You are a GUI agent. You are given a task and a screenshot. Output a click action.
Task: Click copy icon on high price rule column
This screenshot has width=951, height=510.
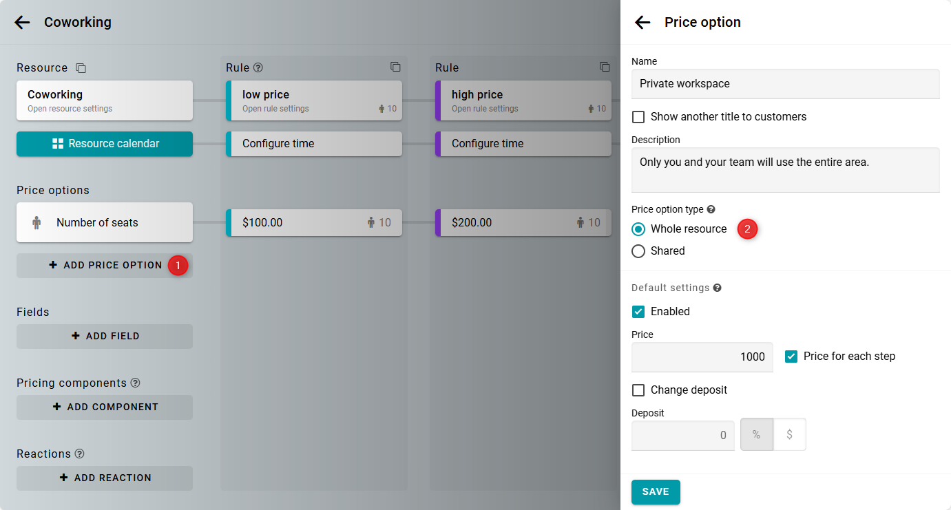click(605, 67)
